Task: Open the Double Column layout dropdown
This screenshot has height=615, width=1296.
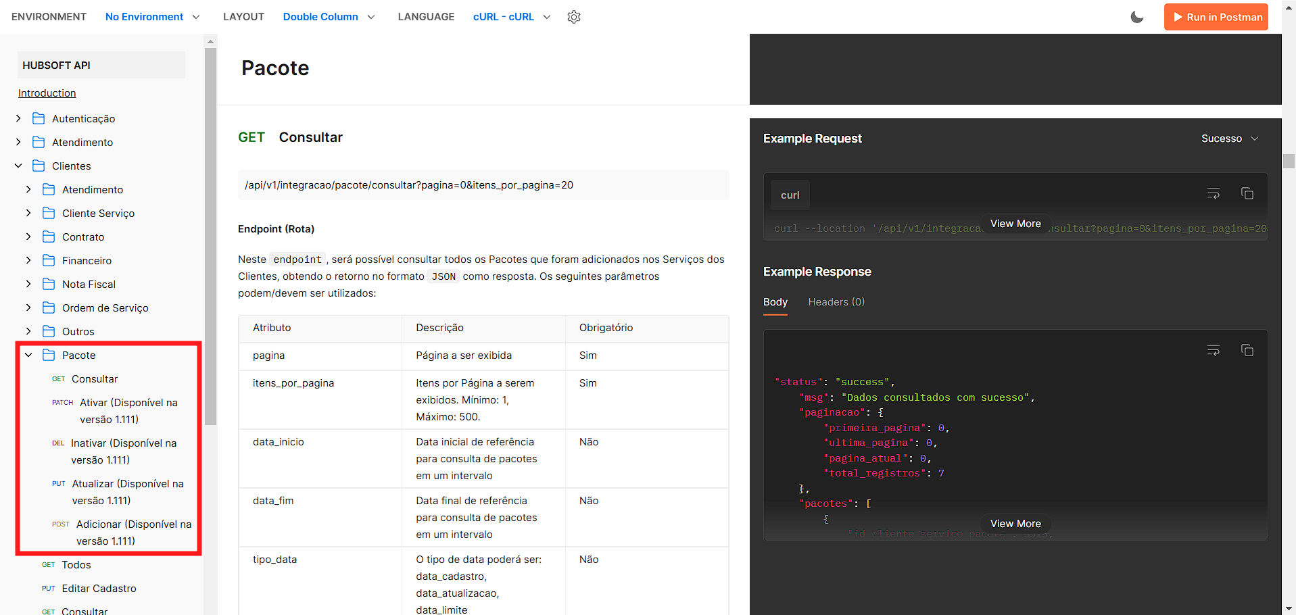Action: tap(329, 17)
